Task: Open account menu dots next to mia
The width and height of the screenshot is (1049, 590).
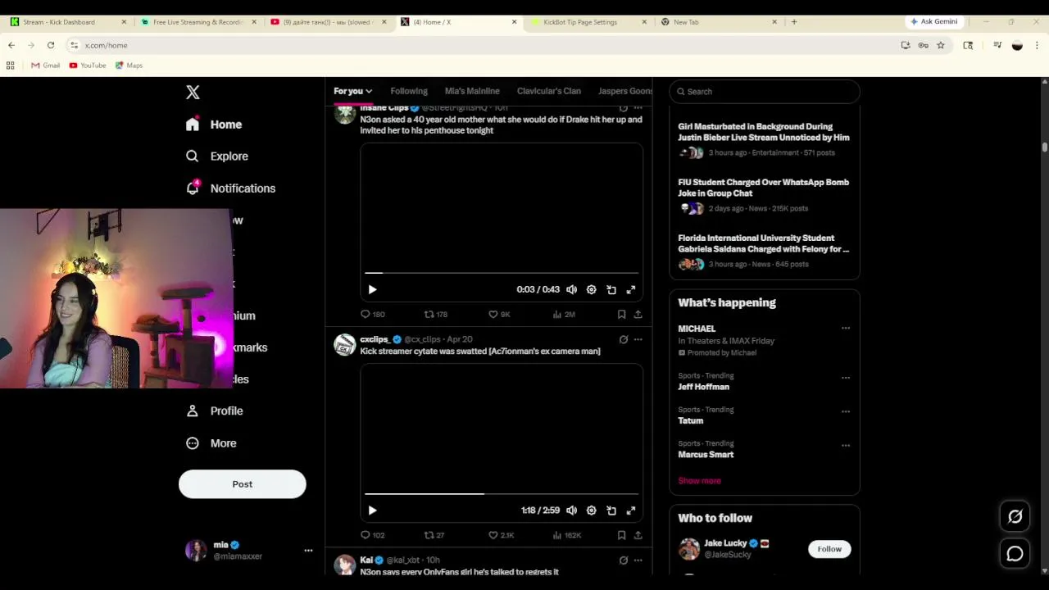Action: 308,551
